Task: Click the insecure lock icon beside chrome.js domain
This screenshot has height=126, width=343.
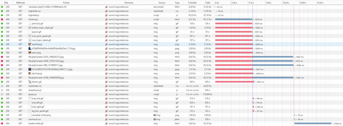Action: (x=106, y=19)
